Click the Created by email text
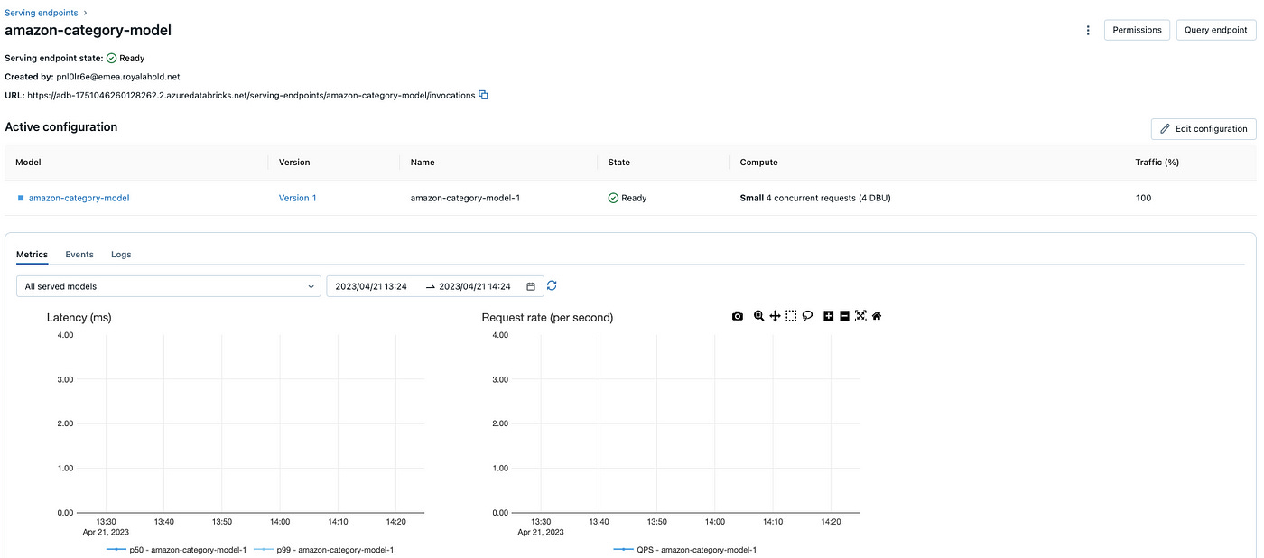Image resolution: width=1264 pixels, height=558 pixels. (x=118, y=77)
